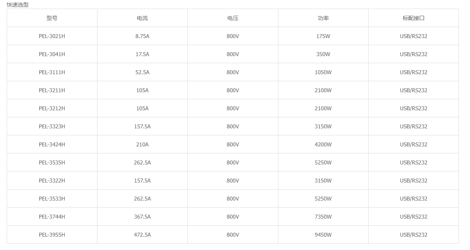Viewport: 470px width, 250px height.
Task: Select the PEL-3955H model name
Action: tap(52, 235)
